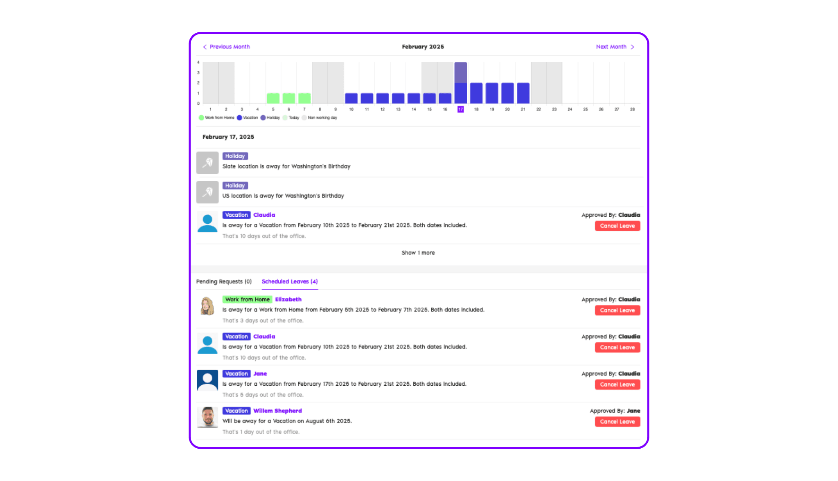This screenshot has height=481, width=838.
Task: Switch to Scheduled Leaves tab
Action: pos(291,281)
